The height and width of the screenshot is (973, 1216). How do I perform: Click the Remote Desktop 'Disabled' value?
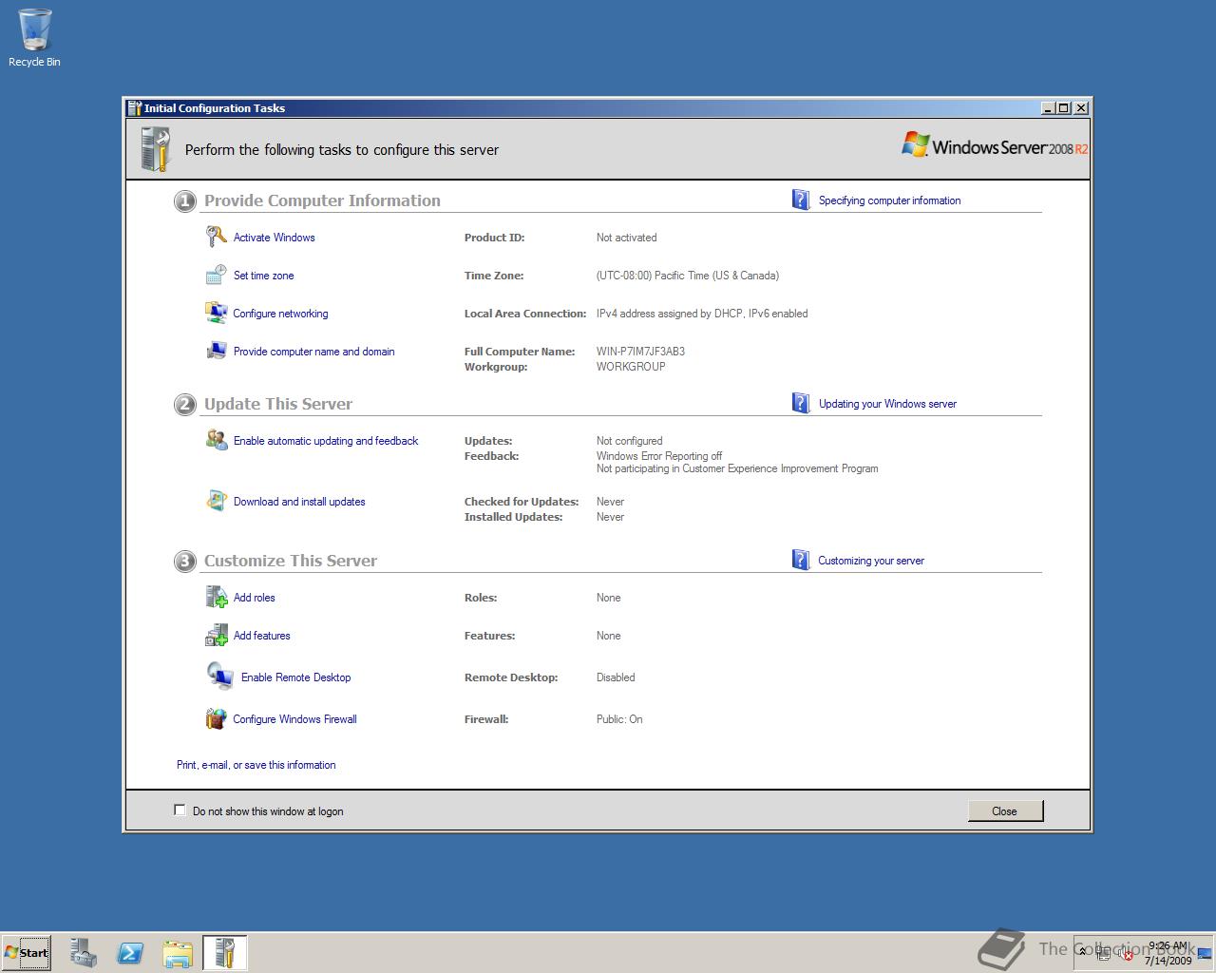616,677
